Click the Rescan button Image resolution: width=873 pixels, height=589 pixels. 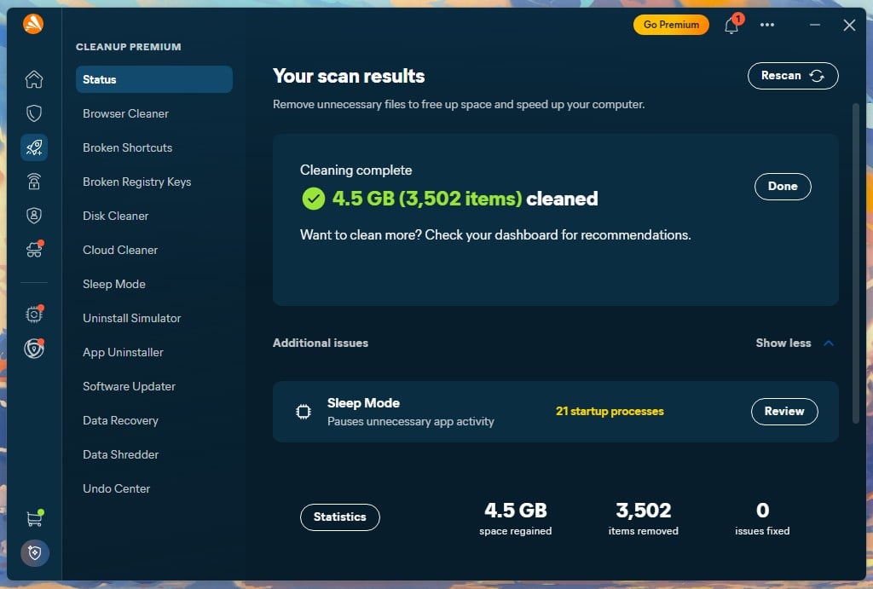click(793, 76)
